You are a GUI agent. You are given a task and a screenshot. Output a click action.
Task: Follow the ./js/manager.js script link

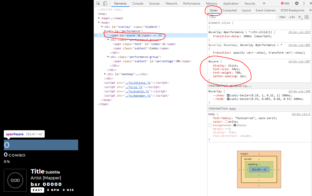click(138, 96)
